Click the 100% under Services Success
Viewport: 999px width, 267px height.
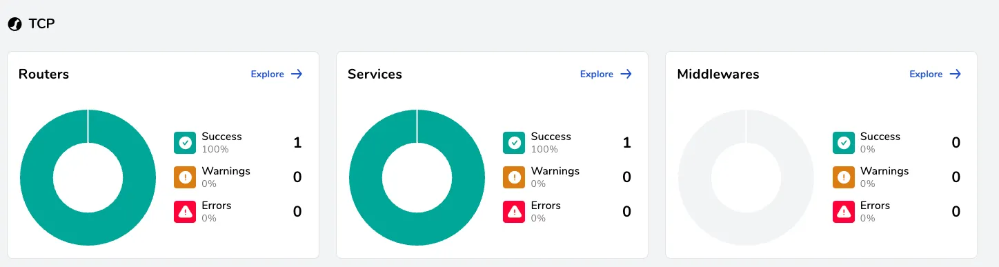[544, 149]
